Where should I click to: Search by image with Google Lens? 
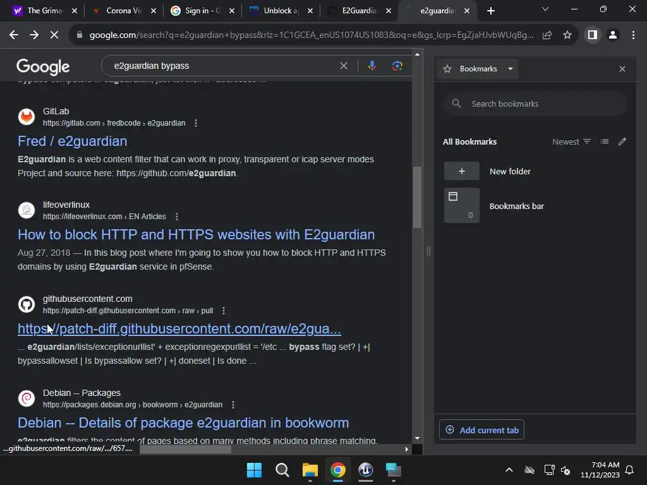pos(397,66)
